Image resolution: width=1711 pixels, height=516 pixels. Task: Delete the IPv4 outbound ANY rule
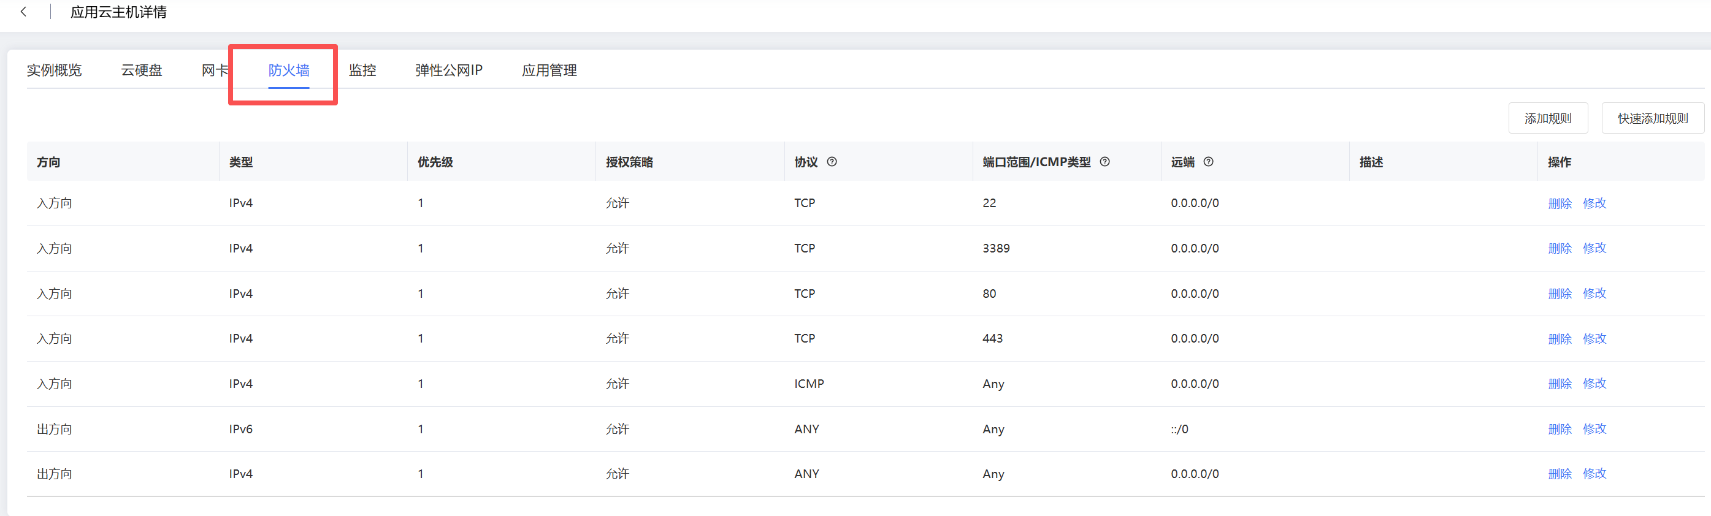[1560, 474]
